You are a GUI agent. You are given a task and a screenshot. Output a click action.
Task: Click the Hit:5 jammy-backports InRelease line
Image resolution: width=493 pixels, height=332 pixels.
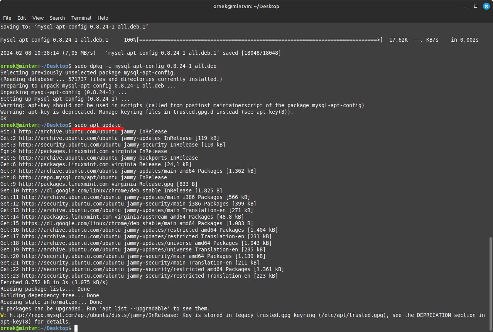(x=99, y=158)
